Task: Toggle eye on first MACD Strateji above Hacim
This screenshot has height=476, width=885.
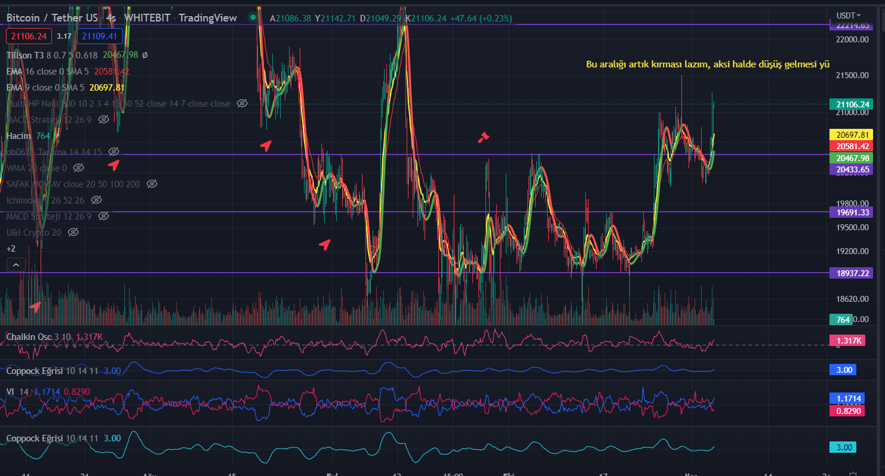Action: click(103, 119)
